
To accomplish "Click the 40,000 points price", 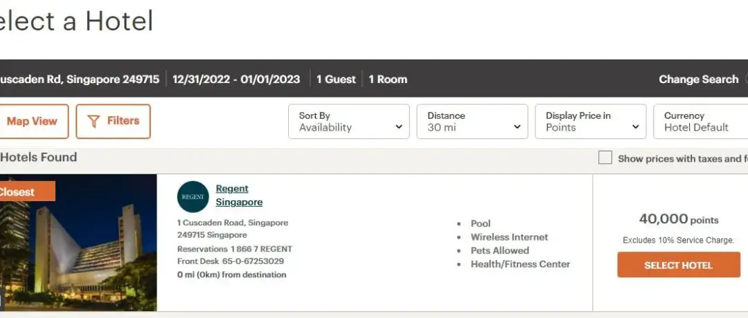I will (678, 219).
